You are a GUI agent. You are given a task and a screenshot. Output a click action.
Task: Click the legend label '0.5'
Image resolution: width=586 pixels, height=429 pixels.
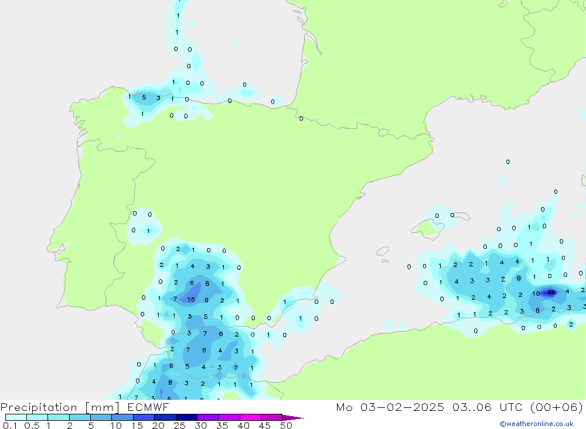[x=32, y=425]
